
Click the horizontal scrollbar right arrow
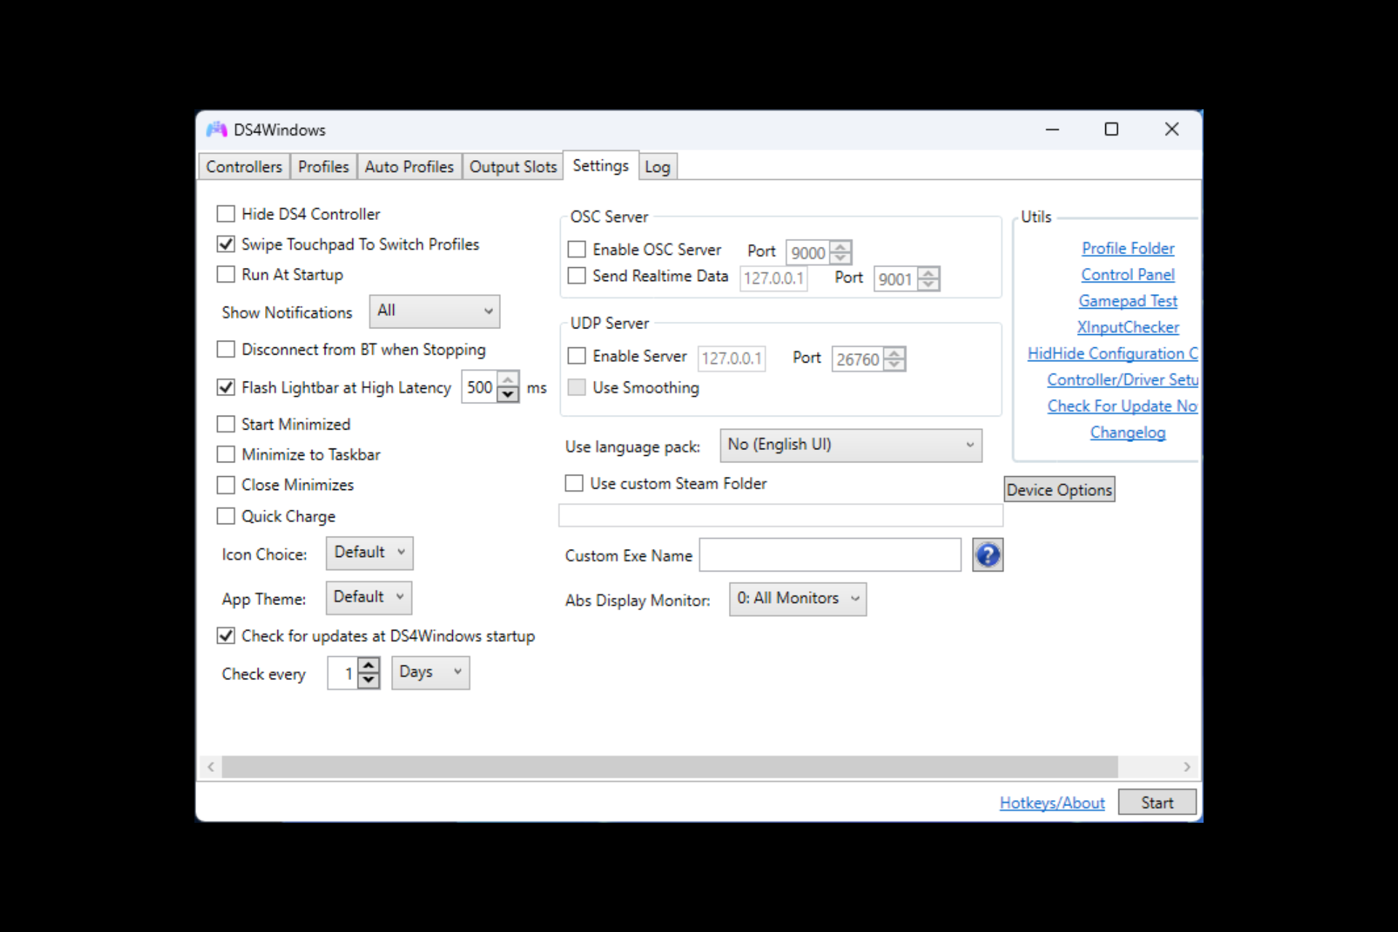tap(1187, 766)
